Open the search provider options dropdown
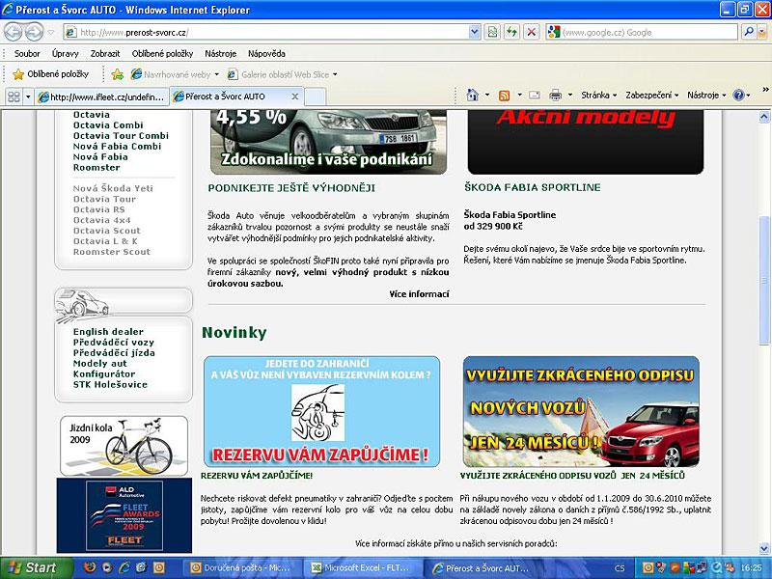772x579 pixels. (x=762, y=33)
